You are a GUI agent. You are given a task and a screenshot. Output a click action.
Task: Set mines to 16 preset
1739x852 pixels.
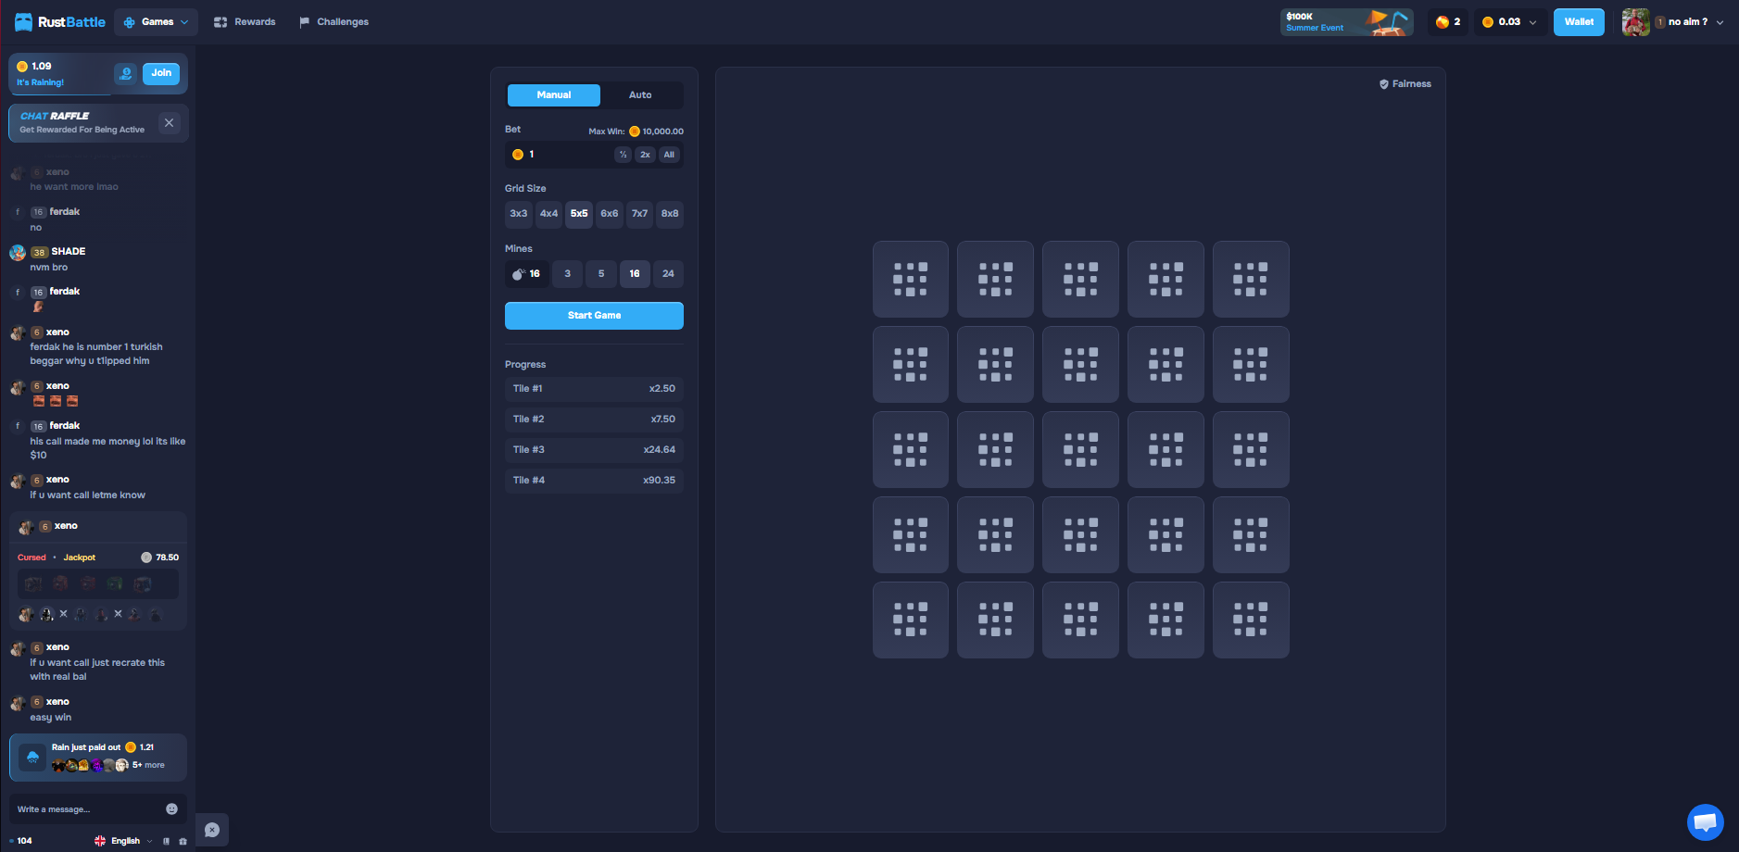pos(635,274)
